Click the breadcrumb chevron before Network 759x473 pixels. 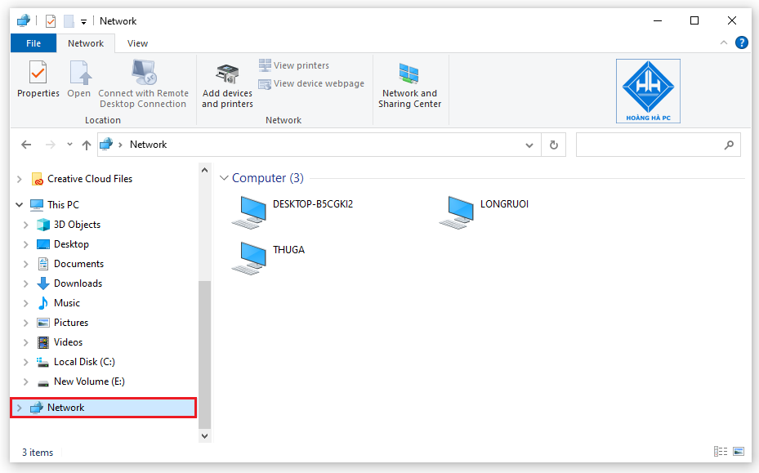(121, 145)
